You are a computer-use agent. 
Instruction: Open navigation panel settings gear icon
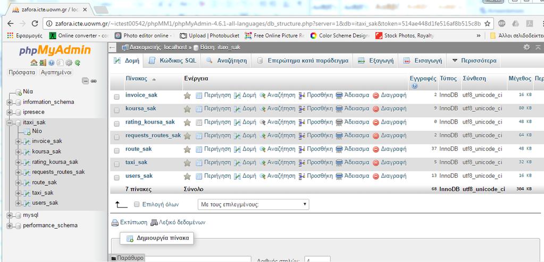click(x=69, y=63)
